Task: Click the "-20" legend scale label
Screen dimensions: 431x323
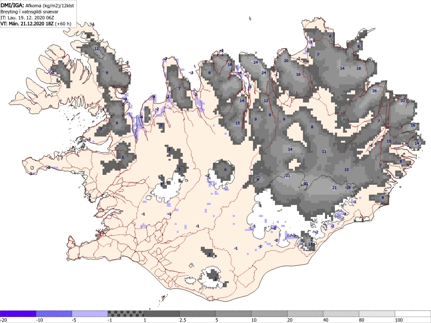Action: [x=3, y=320]
